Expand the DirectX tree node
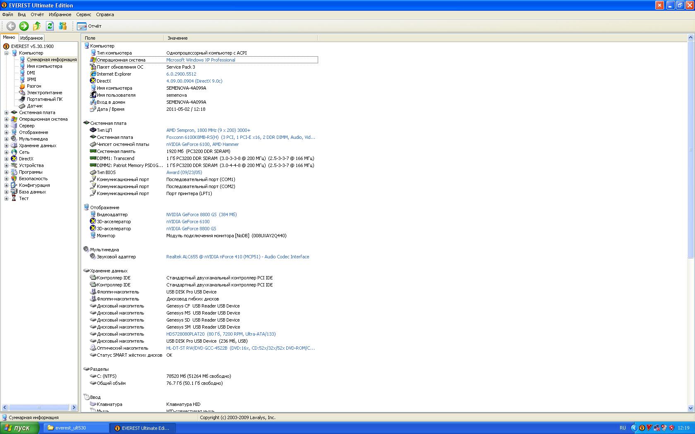This screenshot has height=434, width=695. [6, 159]
